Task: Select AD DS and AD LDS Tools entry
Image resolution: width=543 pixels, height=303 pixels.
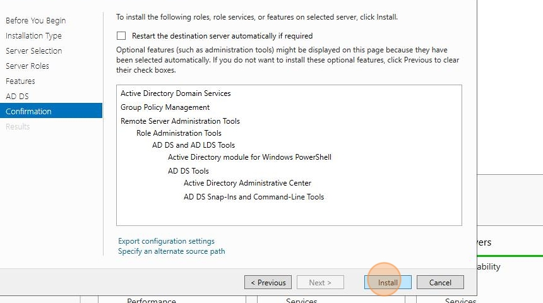Action: pos(194,145)
